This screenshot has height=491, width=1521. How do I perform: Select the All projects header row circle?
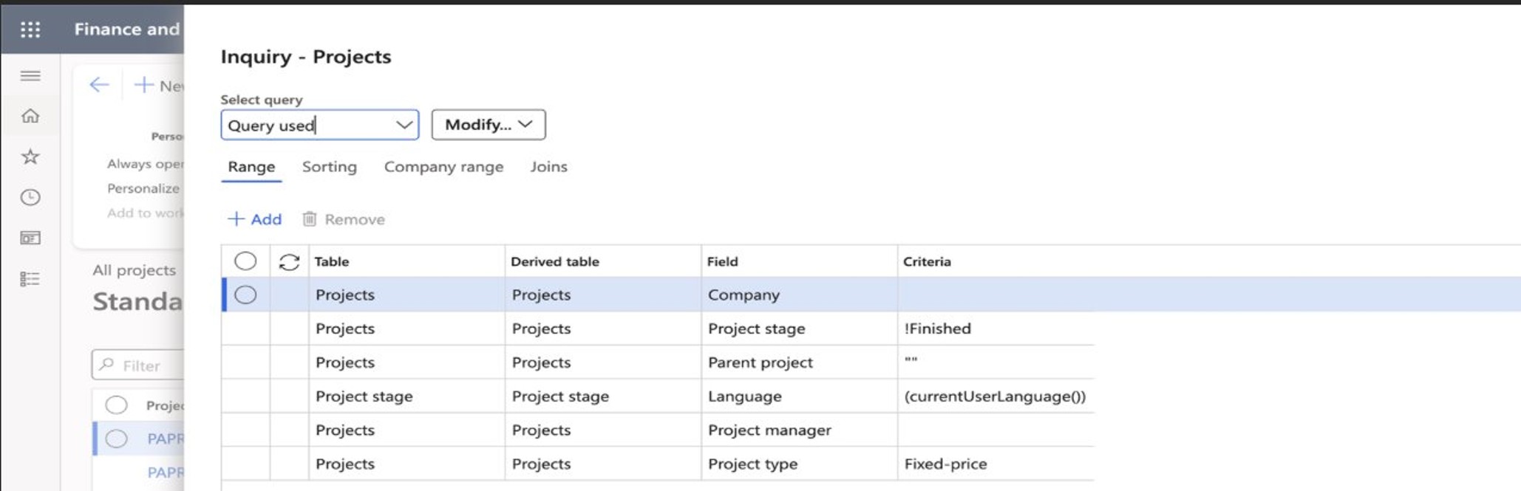click(x=116, y=405)
